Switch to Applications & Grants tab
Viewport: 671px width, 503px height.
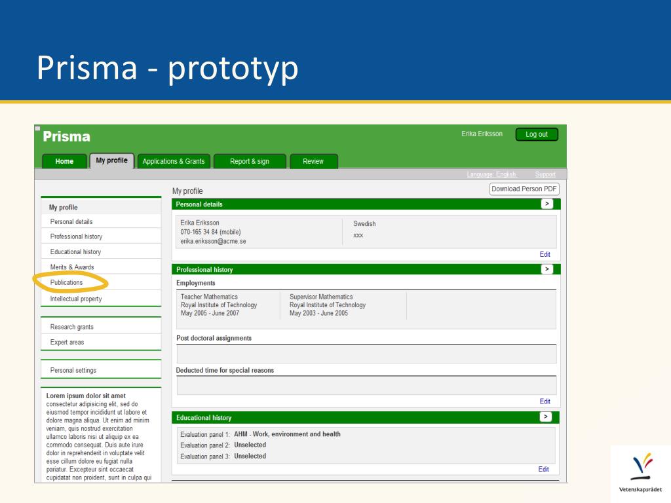tap(173, 161)
